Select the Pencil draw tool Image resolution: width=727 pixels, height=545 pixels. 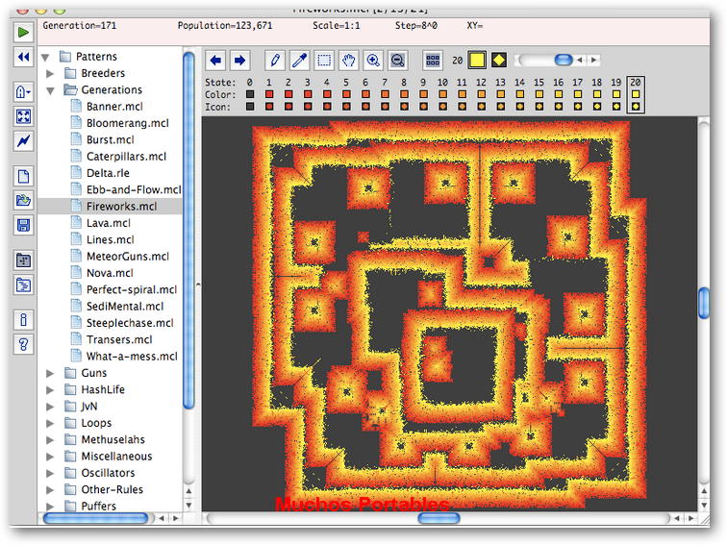click(x=275, y=61)
